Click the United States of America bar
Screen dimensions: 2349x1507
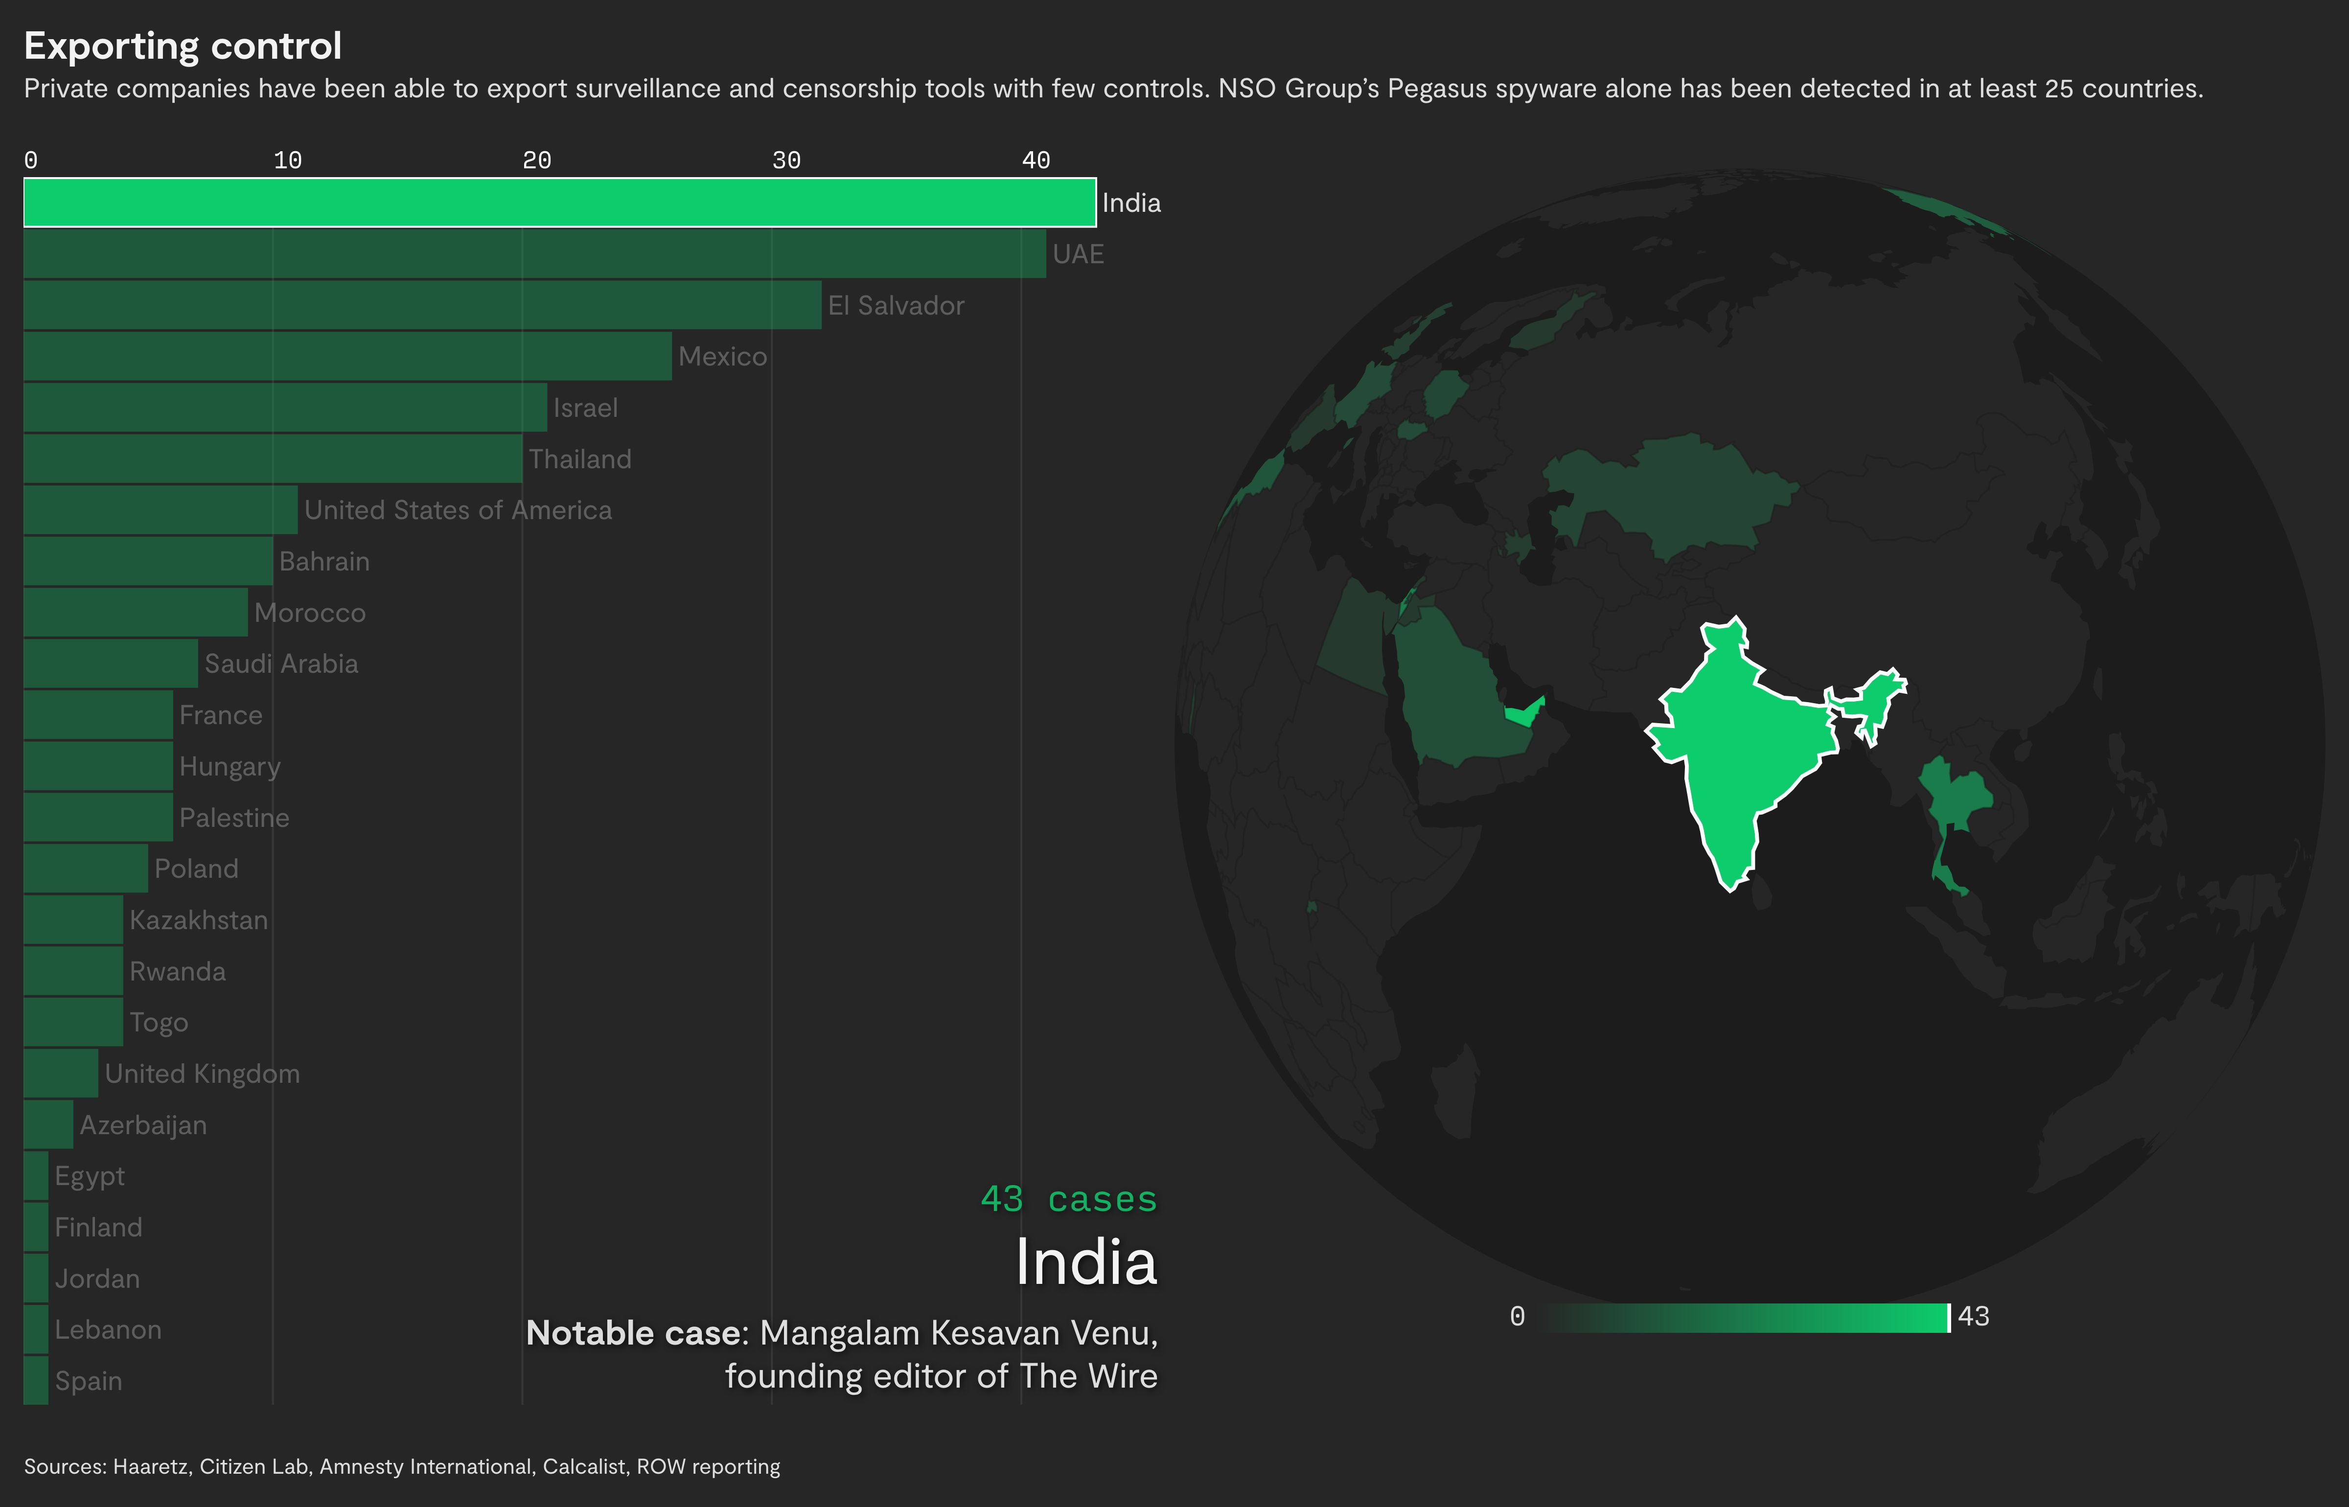(x=161, y=510)
